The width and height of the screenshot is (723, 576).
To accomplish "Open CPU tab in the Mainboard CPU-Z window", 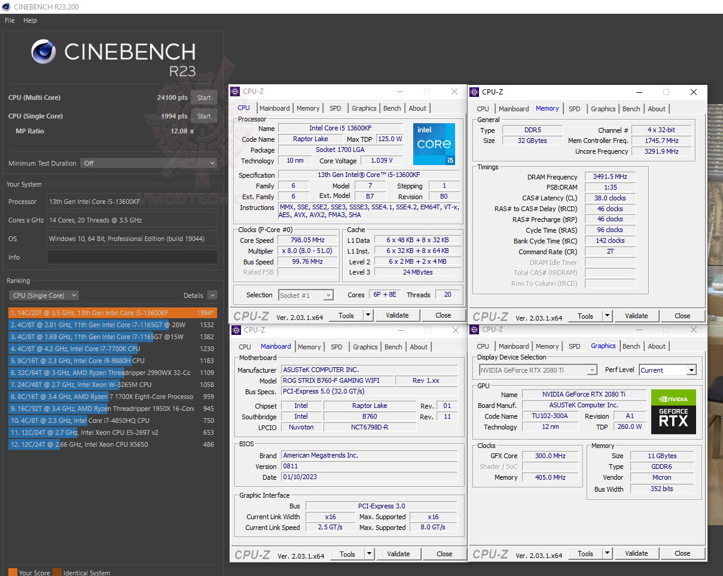I will 245,347.
